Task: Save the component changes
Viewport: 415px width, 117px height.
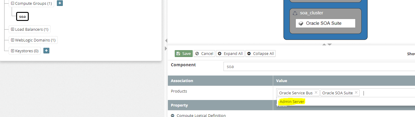Action: 184,53
